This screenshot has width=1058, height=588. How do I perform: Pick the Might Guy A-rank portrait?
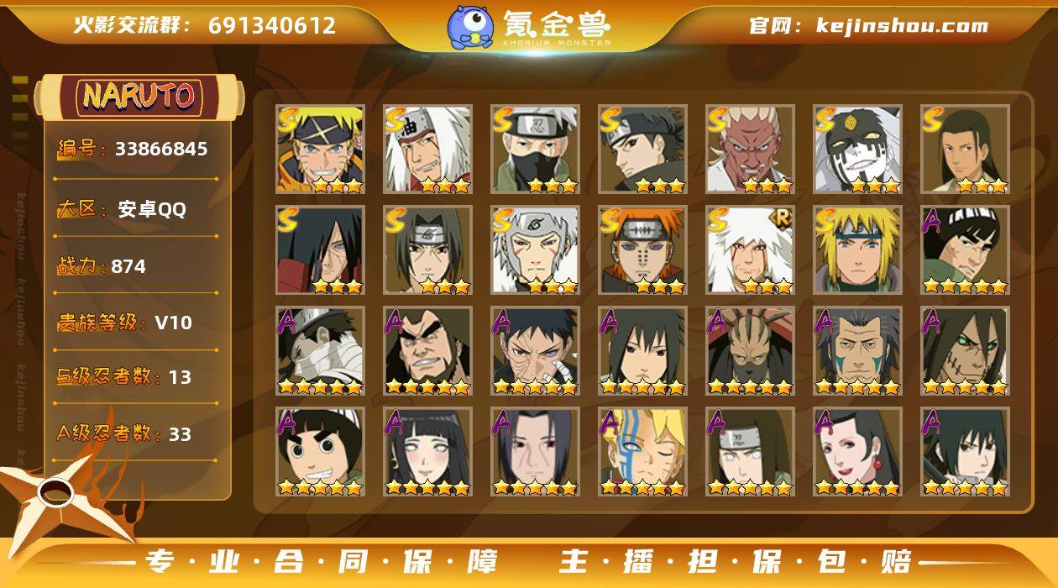coord(965,250)
